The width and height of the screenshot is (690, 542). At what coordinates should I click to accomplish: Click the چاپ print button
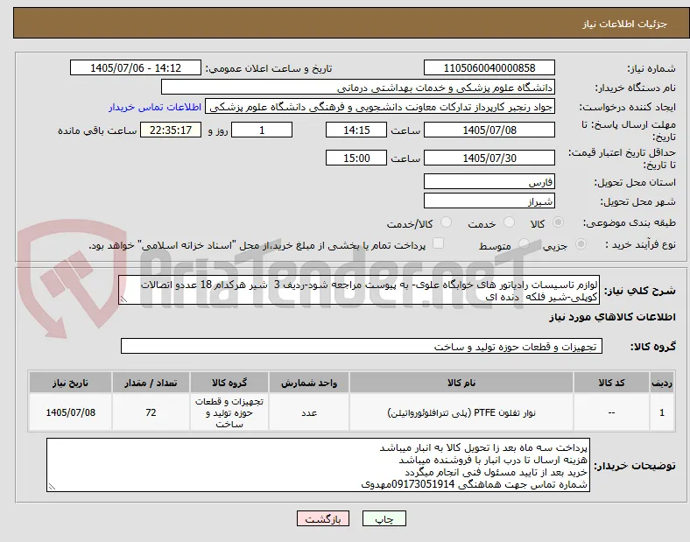(384, 519)
